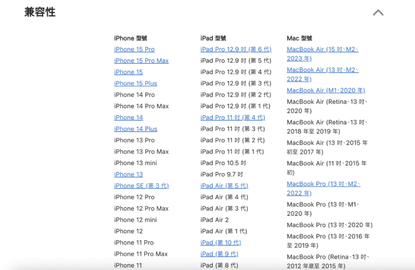Viewport: 415px width, 270px height.
Task: Open MacBook Air 15 吋 M2 2023 link
Action: point(322,54)
